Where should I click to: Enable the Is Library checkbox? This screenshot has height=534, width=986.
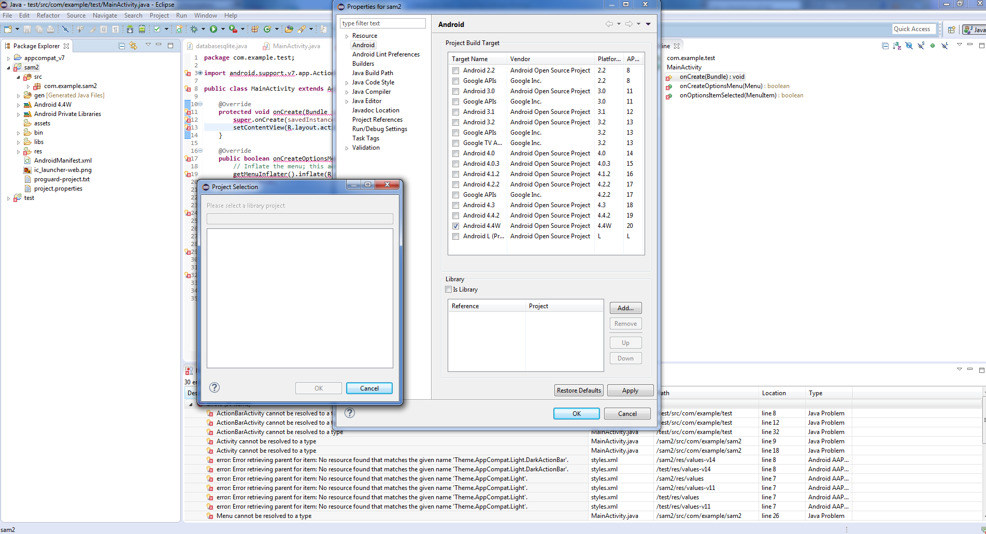[449, 290]
